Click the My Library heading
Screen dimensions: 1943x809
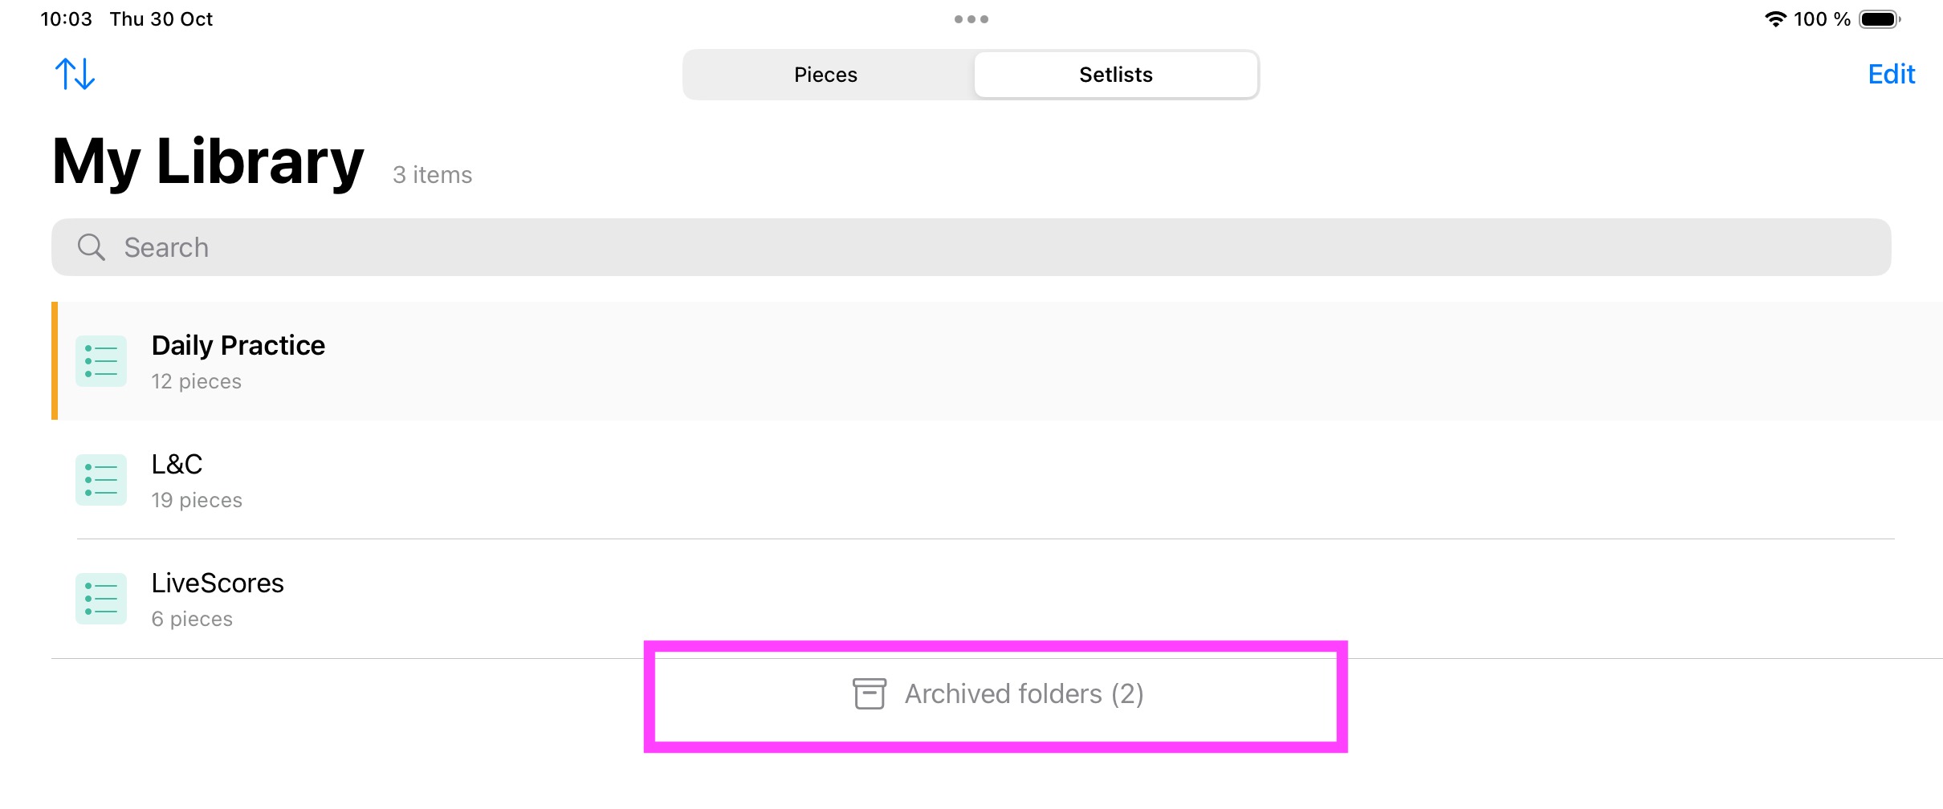click(x=208, y=162)
